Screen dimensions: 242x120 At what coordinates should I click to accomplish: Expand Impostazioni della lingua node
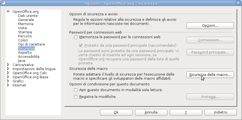pyautogui.click(x=8, y=69)
